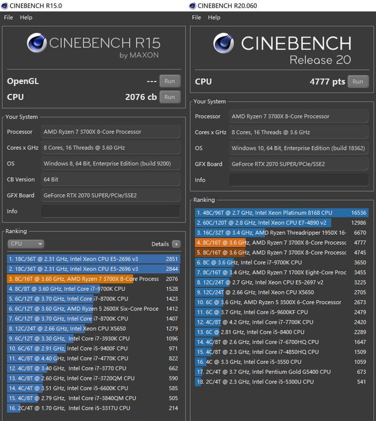Select R20 ranking row Ryzen 7 1700X Eight-Core
The width and height of the screenshot is (376, 421).
pos(282,272)
